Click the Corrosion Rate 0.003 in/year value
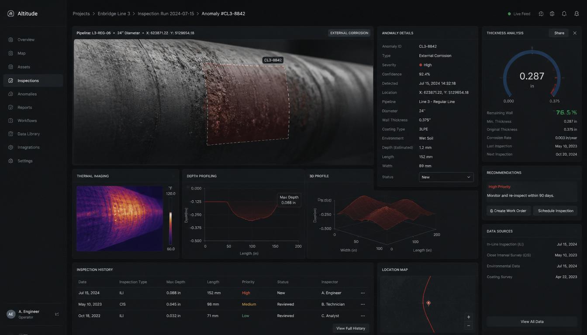The height and width of the screenshot is (335, 587). pyautogui.click(x=566, y=138)
